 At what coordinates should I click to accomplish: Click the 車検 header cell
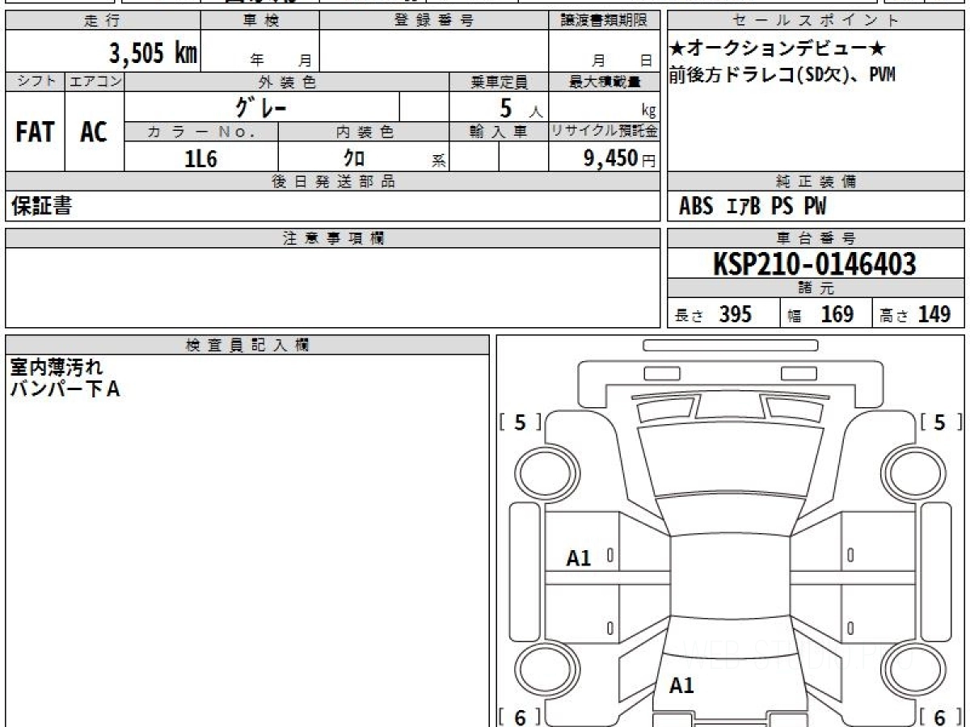pyautogui.click(x=260, y=21)
